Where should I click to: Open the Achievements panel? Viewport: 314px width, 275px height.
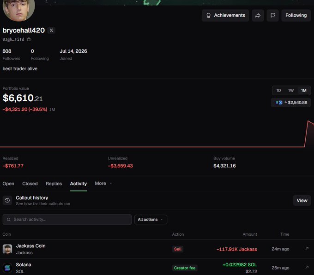pyautogui.click(x=225, y=15)
